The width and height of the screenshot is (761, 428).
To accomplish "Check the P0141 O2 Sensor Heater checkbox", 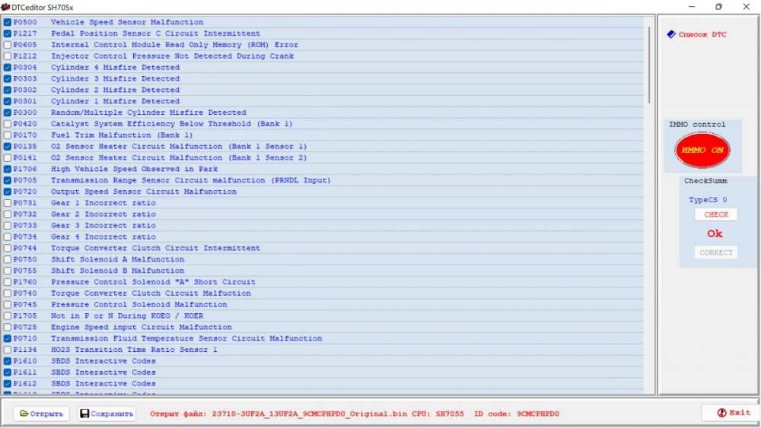I will (8, 157).
